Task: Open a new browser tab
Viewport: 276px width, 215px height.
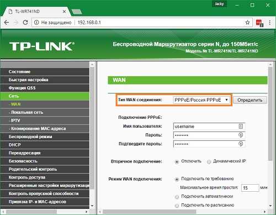Action: point(77,12)
